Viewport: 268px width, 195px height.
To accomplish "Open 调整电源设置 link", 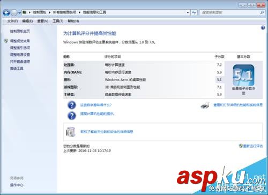I will coord(20,55).
